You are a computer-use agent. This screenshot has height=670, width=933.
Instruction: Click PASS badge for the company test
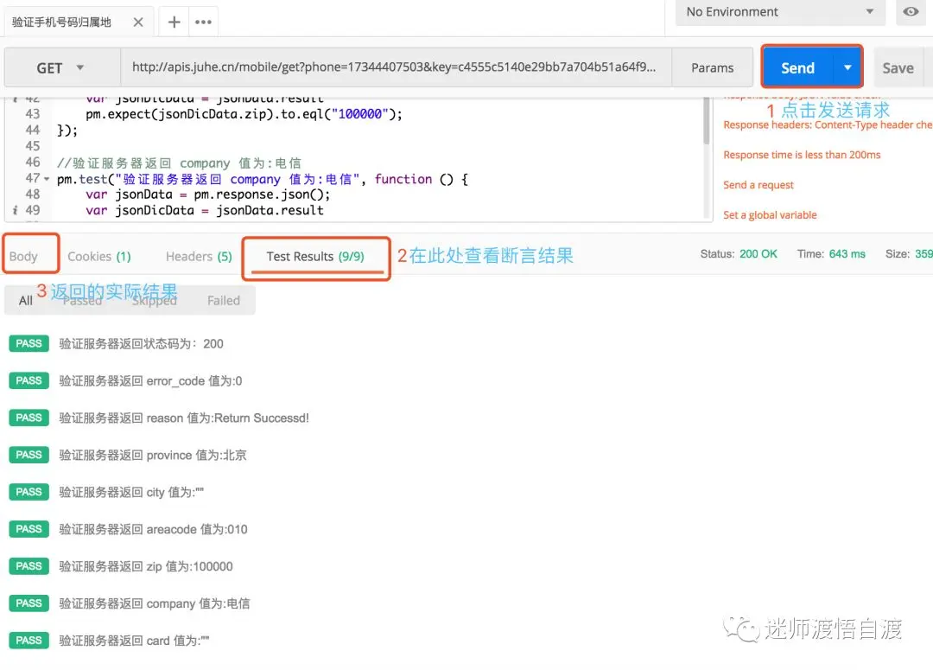pos(29,603)
